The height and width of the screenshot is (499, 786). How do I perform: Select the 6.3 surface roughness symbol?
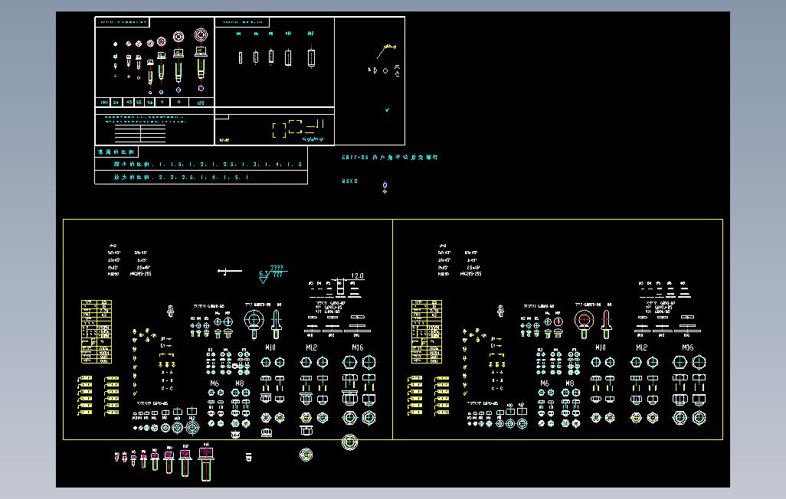(264, 276)
